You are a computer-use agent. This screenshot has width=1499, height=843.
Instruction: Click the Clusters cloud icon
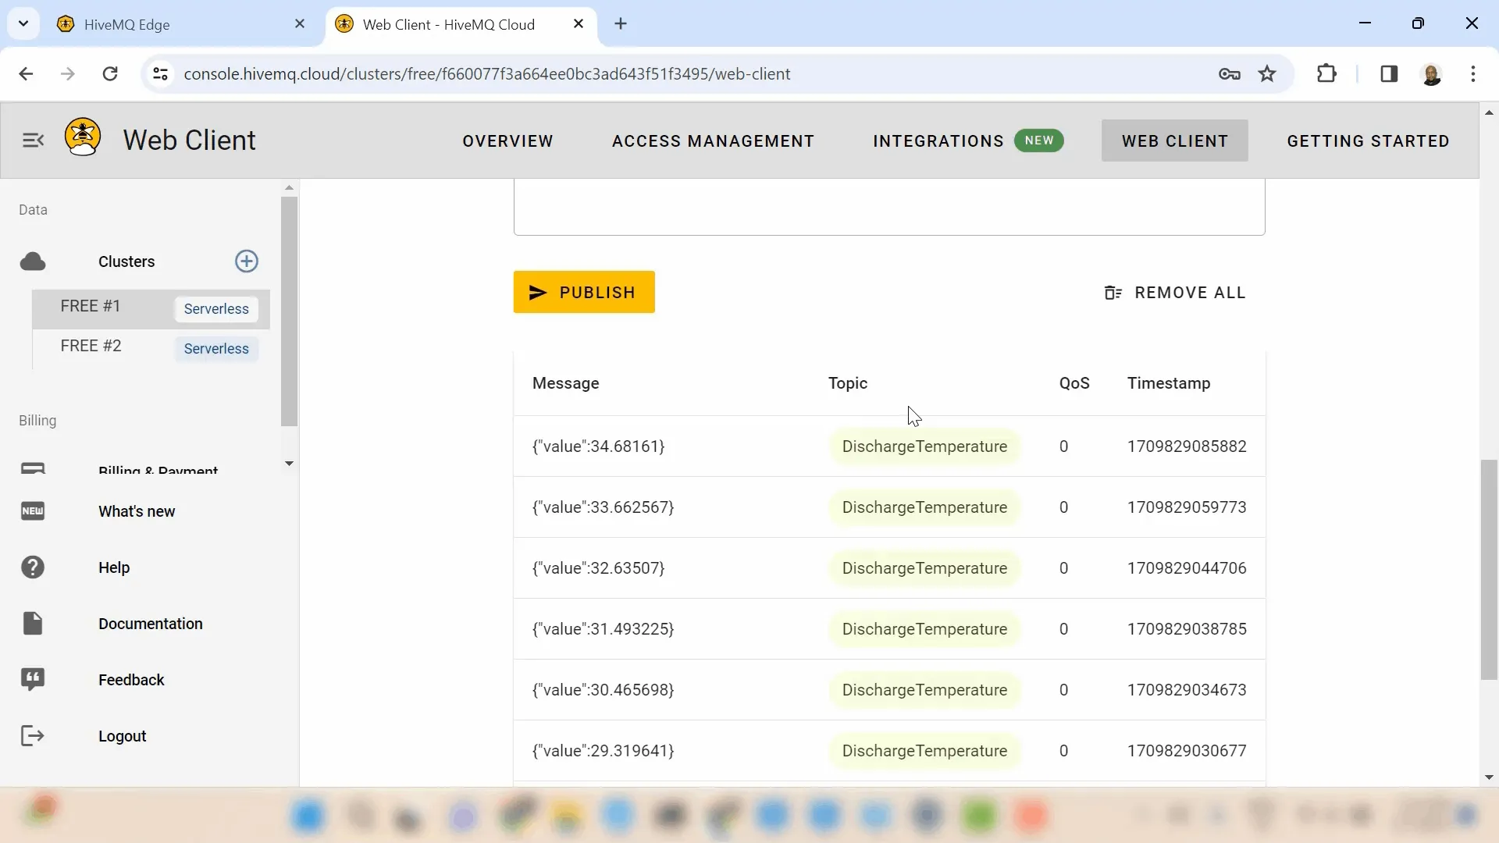33,261
